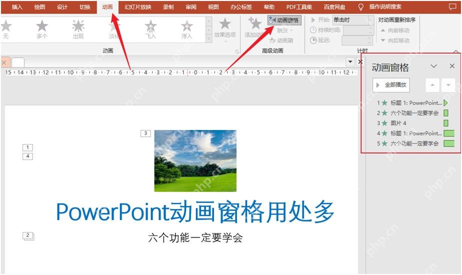462x275 pixels.
Task: Select animation 2 六个功能一定要学会 entry
Action: pyautogui.click(x=412, y=113)
